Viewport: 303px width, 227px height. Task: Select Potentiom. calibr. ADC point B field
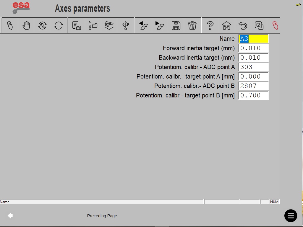click(253, 86)
